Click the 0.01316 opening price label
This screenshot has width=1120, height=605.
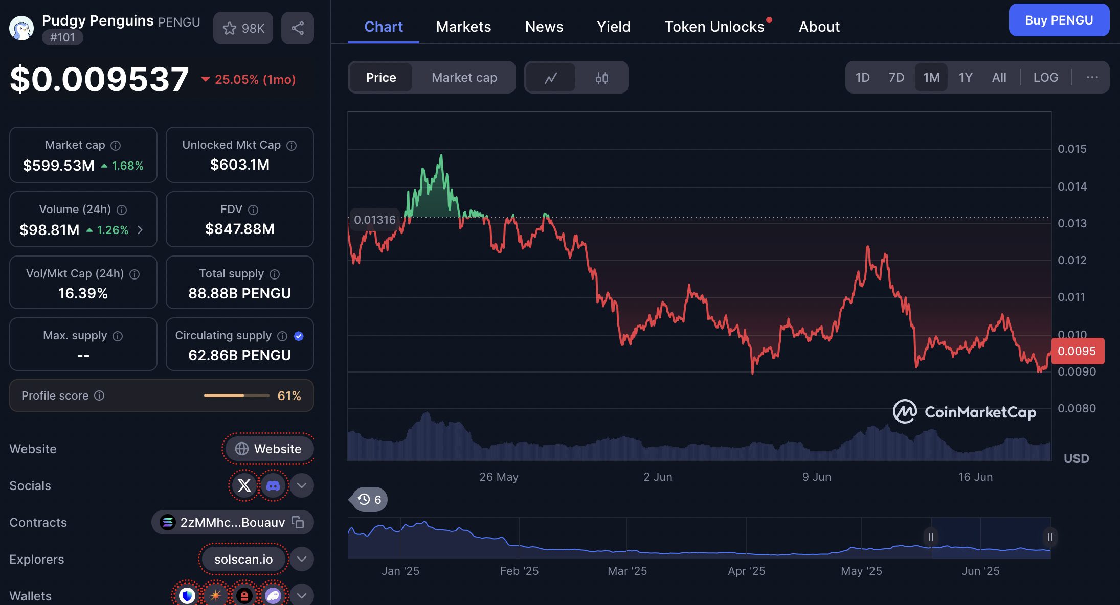pyautogui.click(x=374, y=220)
